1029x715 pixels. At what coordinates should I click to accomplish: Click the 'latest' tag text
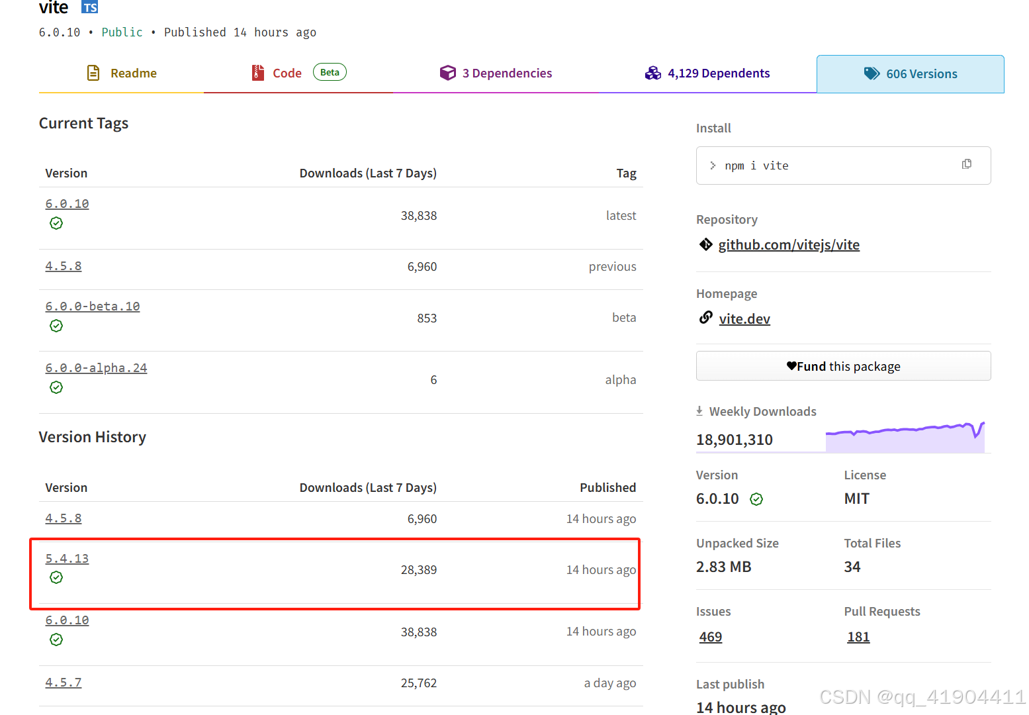[x=621, y=216]
